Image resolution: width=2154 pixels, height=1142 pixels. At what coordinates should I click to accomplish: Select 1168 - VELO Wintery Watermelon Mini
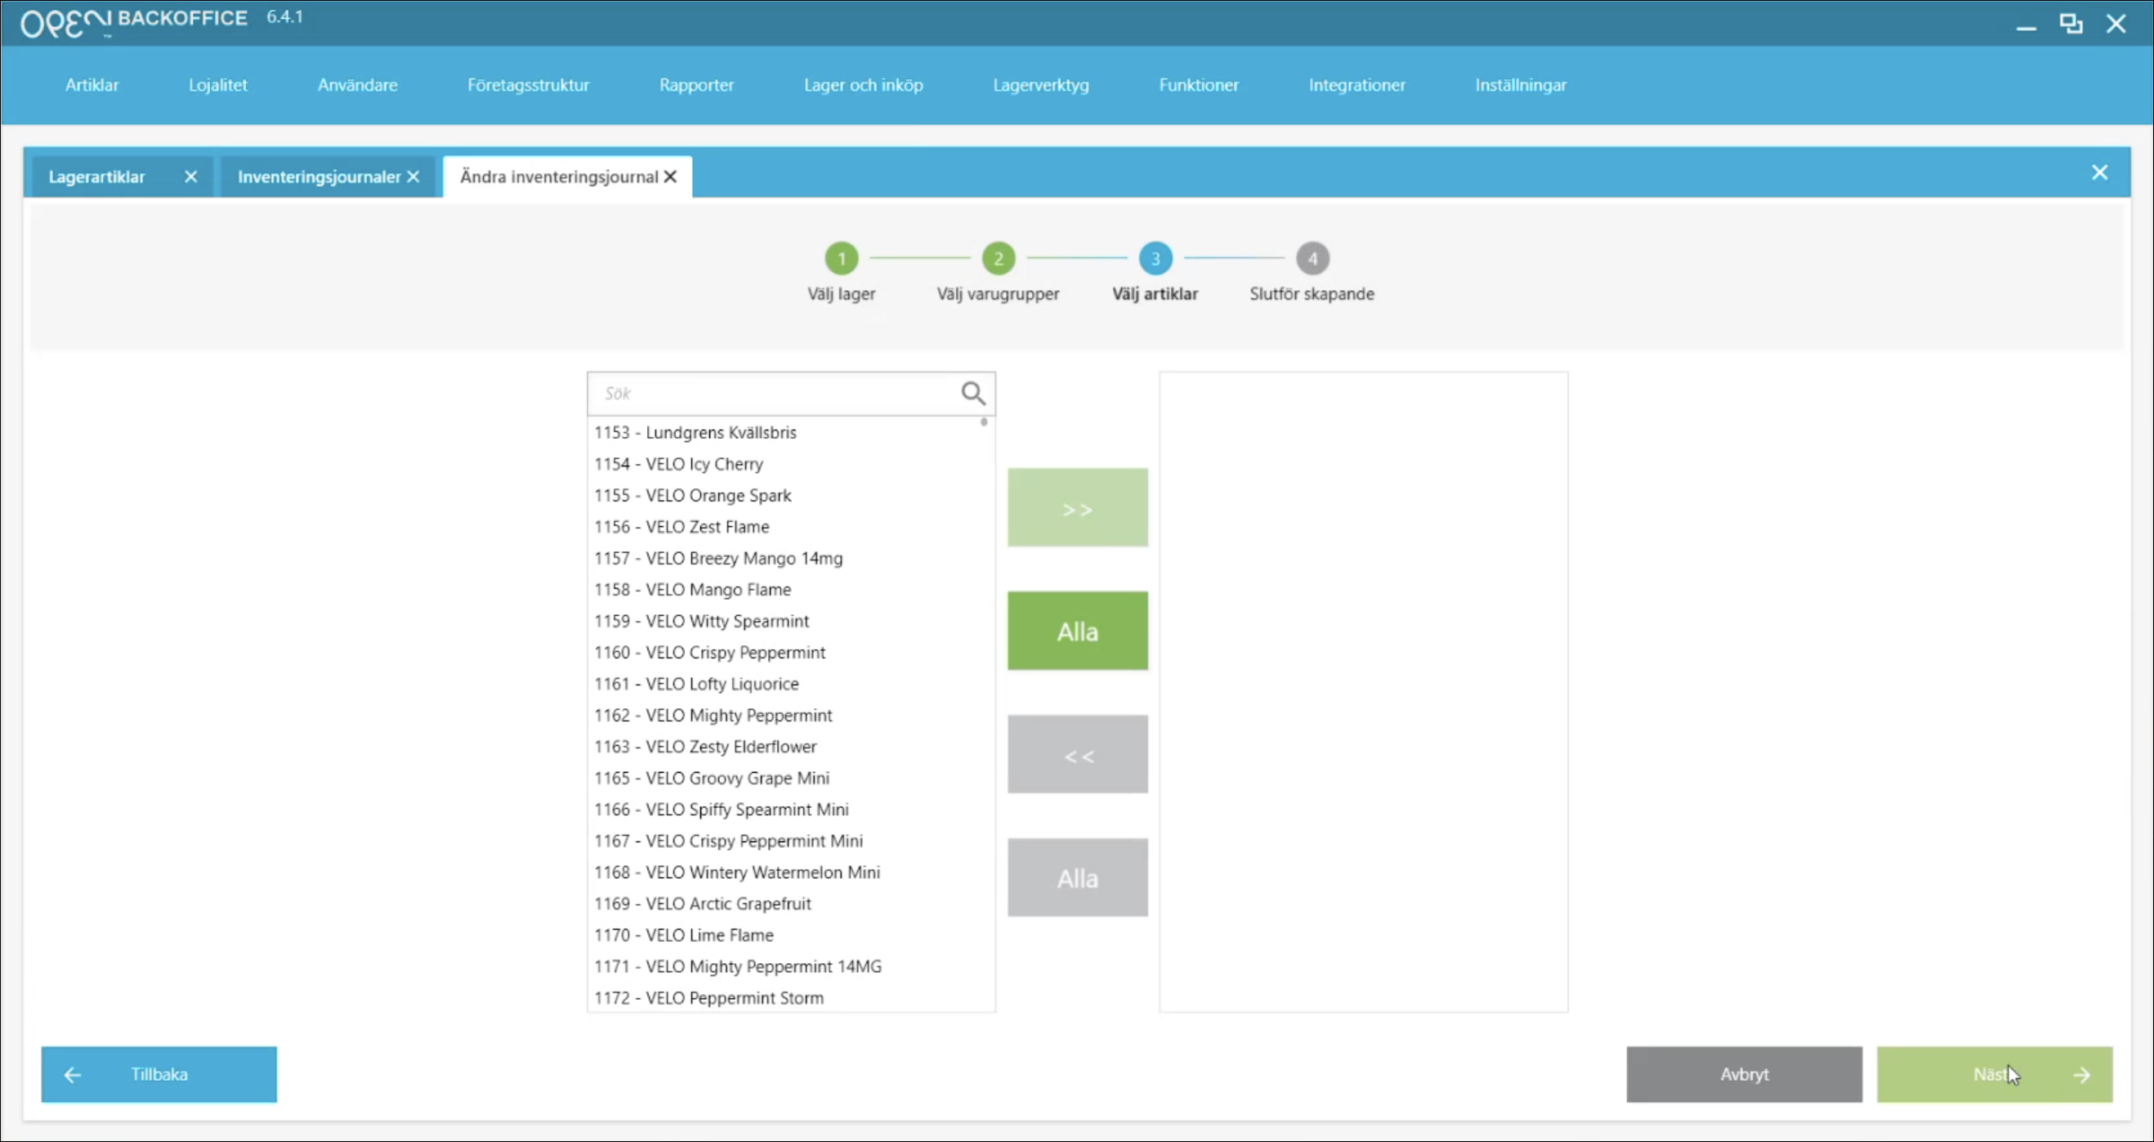(790, 872)
